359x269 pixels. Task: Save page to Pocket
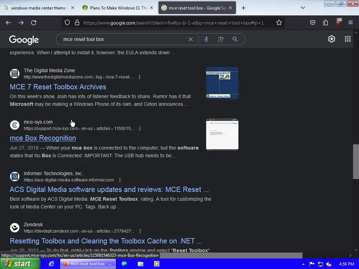point(312,23)
